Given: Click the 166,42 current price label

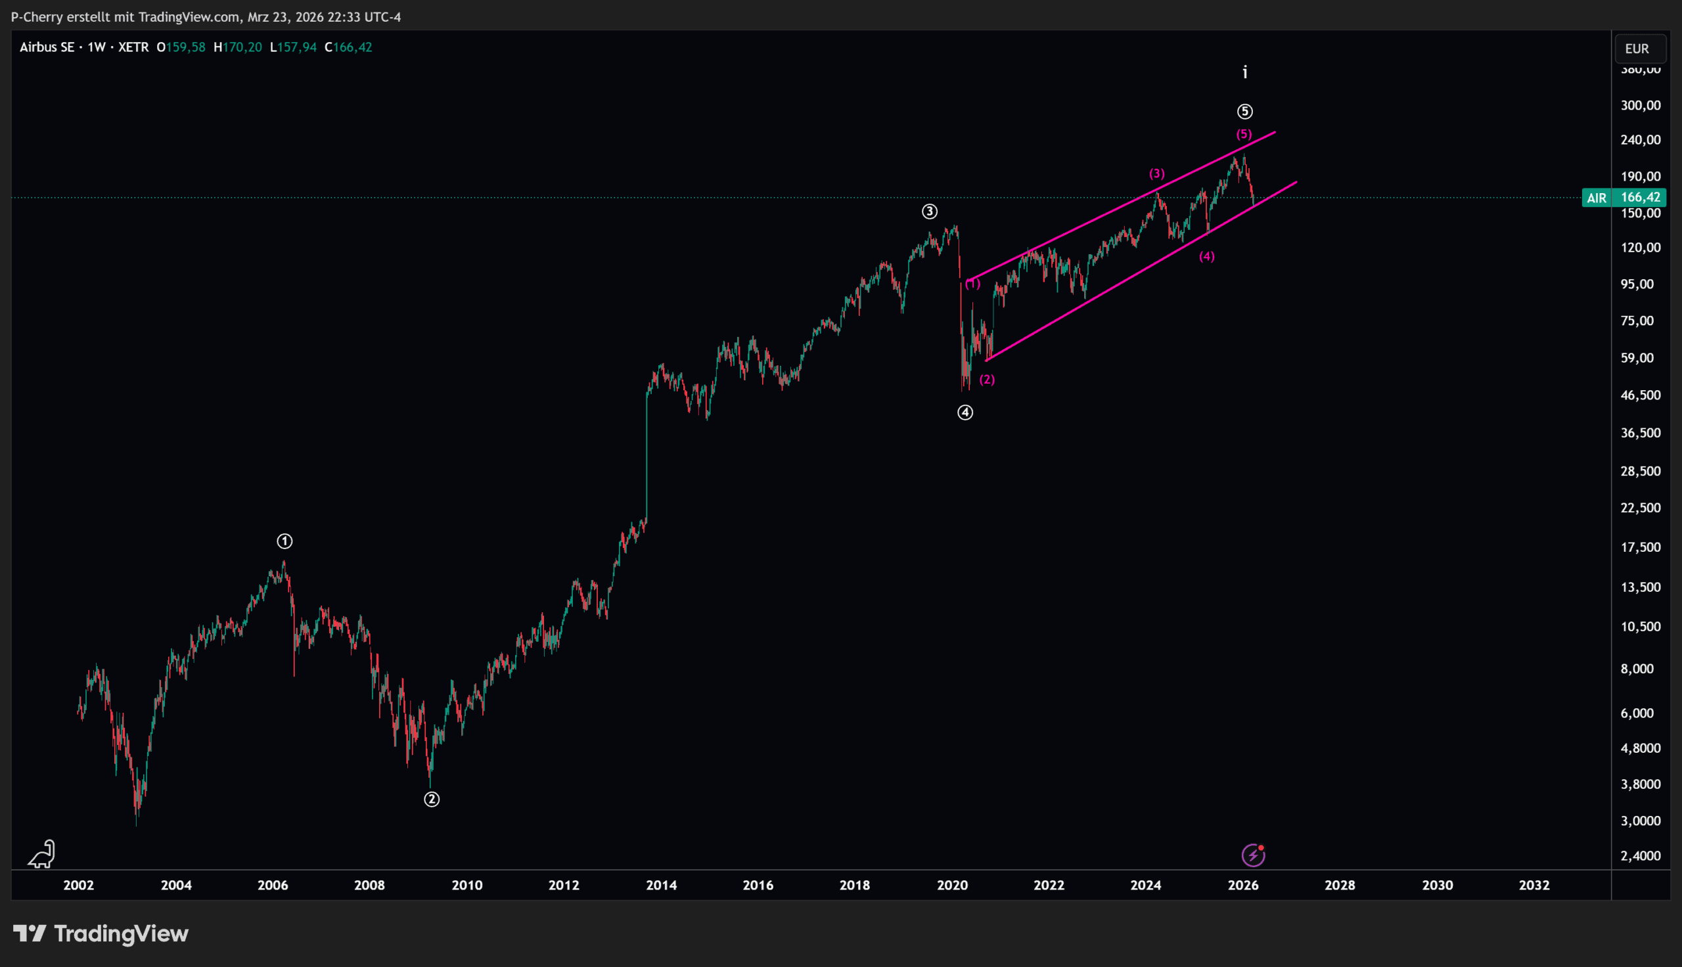Looking at the screenshot, I should (x=1640, y=197).
